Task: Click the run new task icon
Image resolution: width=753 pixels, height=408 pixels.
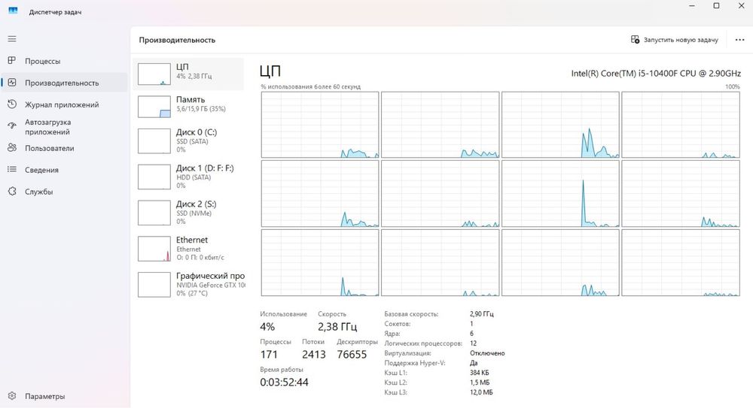Action: pos(635,39)
